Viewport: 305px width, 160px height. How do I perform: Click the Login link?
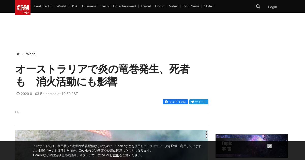[272, 7]
